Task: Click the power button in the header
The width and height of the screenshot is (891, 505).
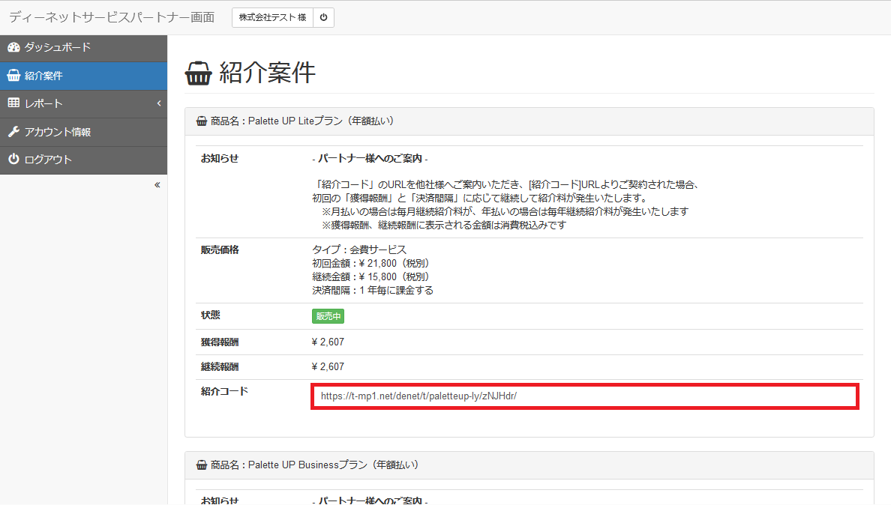Action: [323, 17]
